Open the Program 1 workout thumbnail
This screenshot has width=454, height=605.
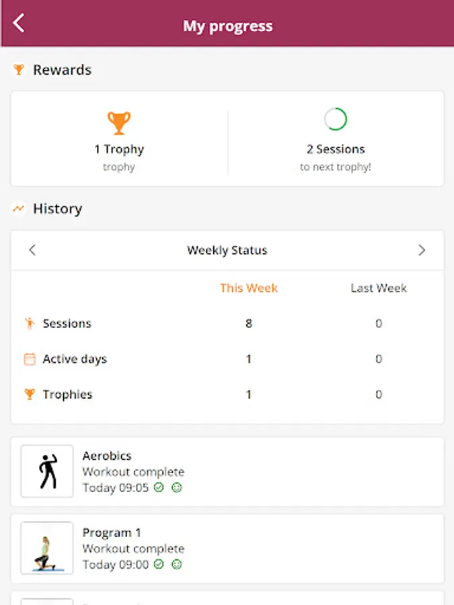(47, 548)
